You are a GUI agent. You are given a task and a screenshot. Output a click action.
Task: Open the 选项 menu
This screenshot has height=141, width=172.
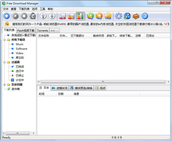35,9
